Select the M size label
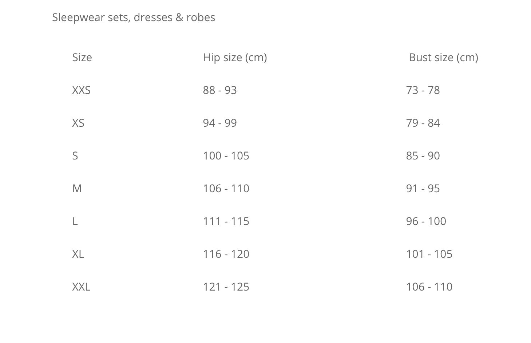 (77, 189)
